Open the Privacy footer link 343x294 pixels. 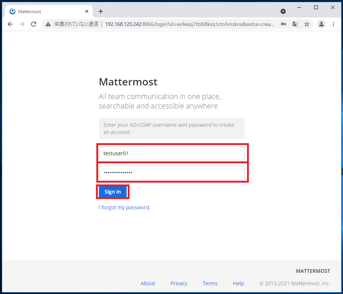179,283
